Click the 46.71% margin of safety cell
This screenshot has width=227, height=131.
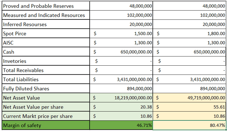[121, 125]
